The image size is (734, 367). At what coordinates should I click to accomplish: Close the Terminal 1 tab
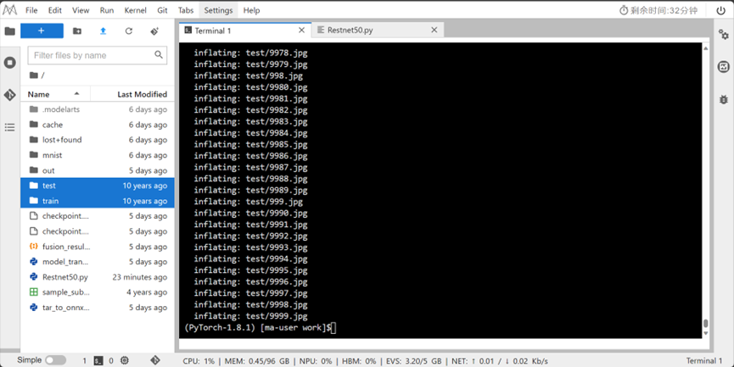302,31
